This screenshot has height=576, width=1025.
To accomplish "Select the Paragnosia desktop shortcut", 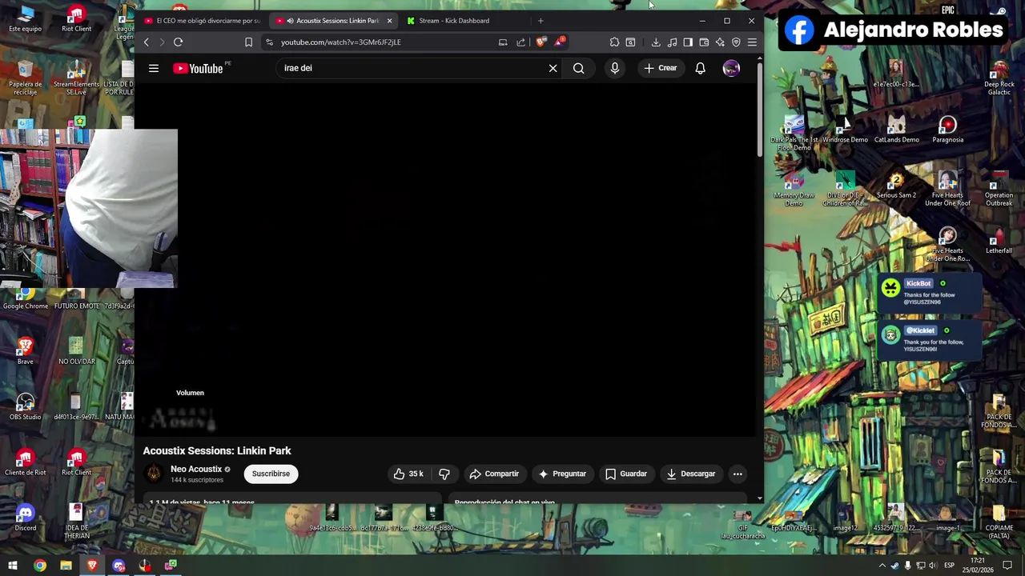I will 947,130.
